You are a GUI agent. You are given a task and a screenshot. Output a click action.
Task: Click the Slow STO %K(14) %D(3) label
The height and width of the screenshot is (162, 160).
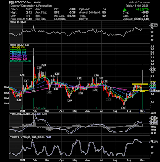[x=24, y=137]
